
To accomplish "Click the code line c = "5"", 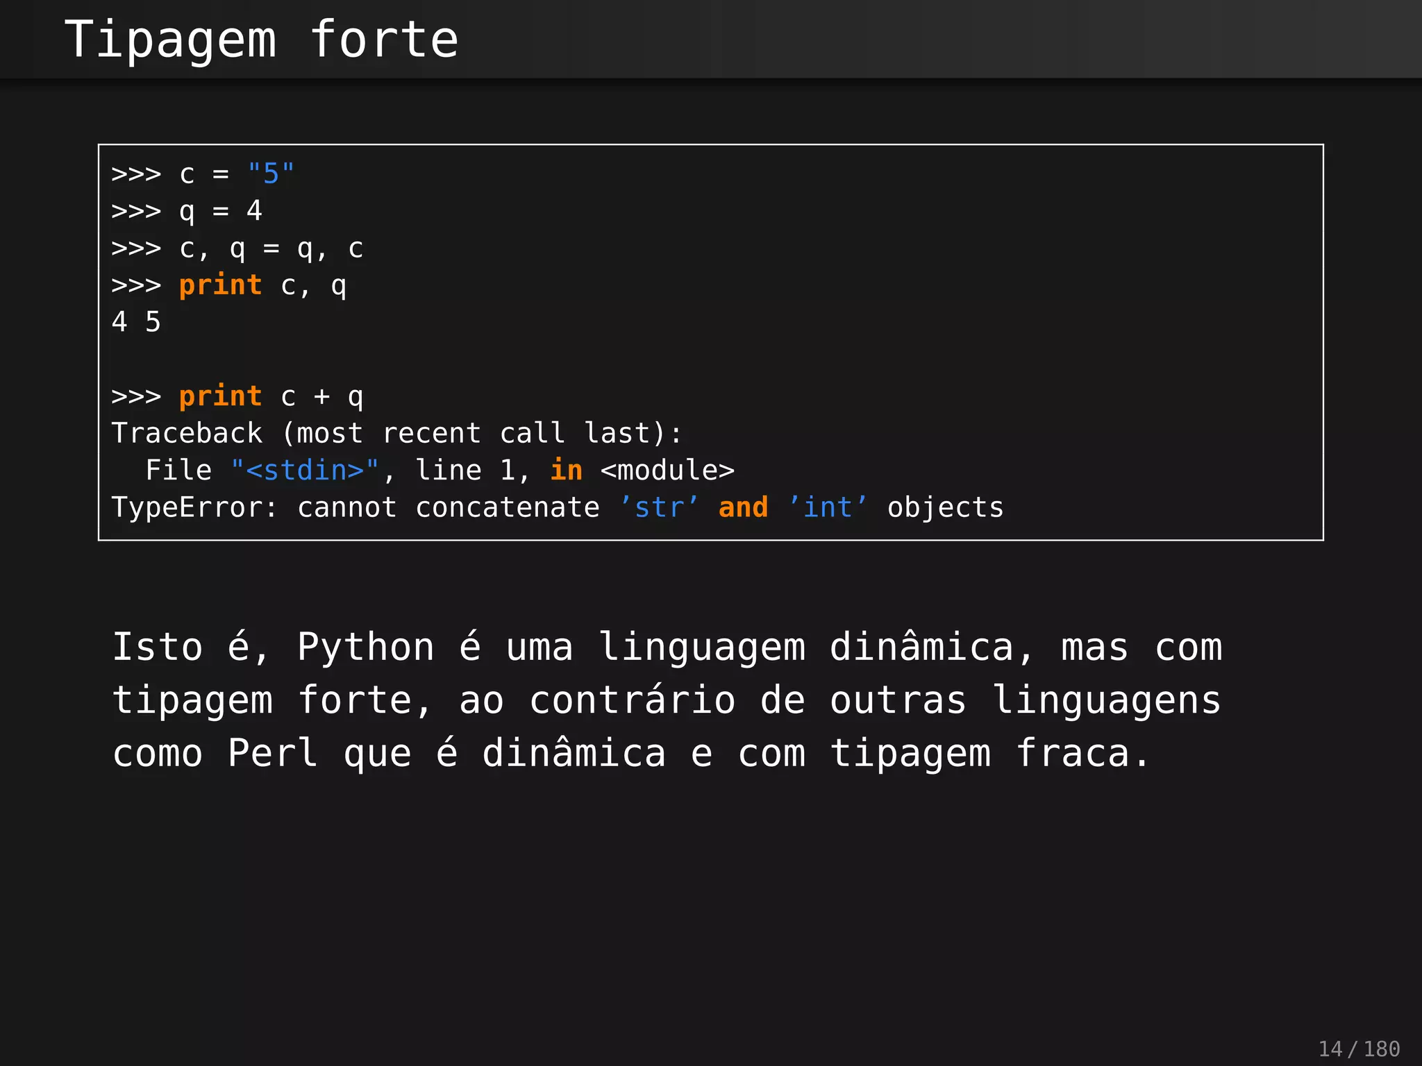I will [203, 174].
